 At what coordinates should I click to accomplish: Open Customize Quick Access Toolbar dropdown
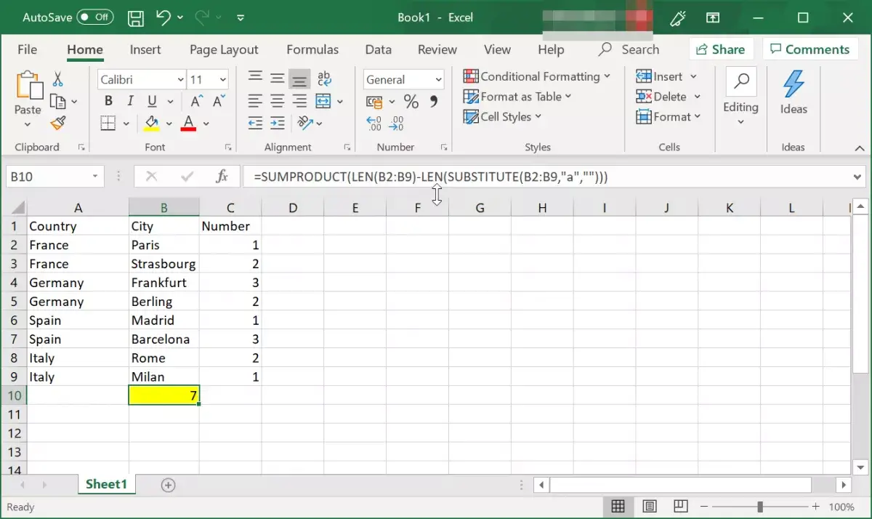coord(241,17)
